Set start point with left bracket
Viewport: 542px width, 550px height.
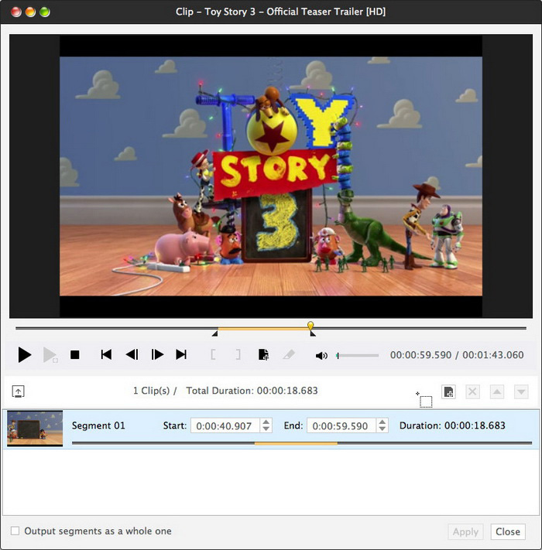pos(213,354)
